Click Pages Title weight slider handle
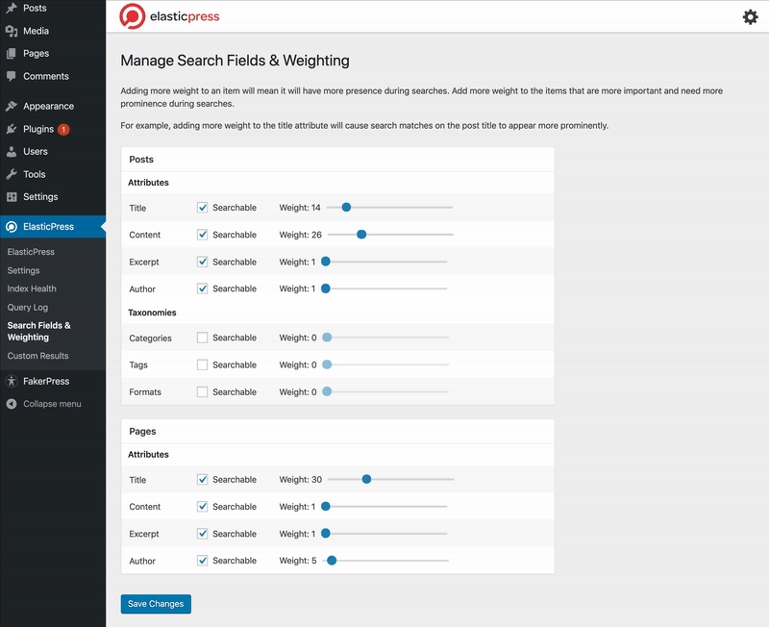The image size is (769, 627). pyautogui.click(x=366, y=479)
